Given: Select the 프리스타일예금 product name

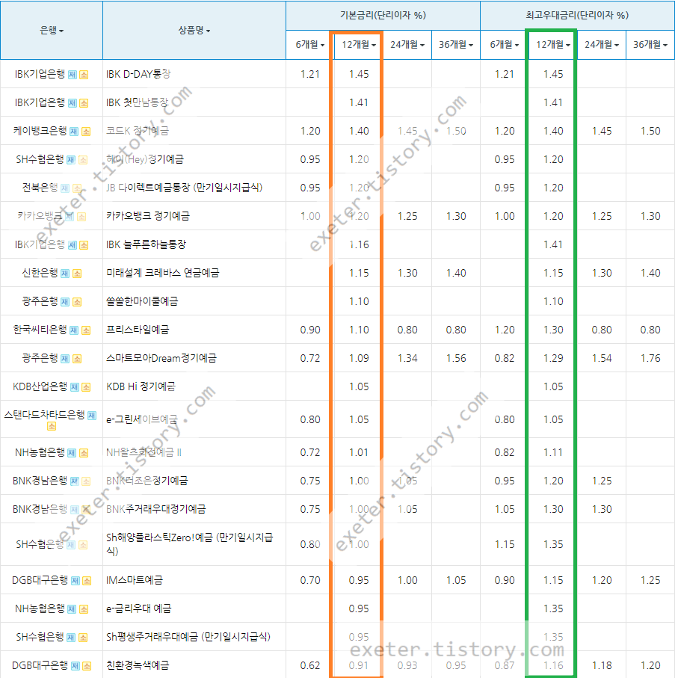Looking at the screenshot, I should pos(138,330).
